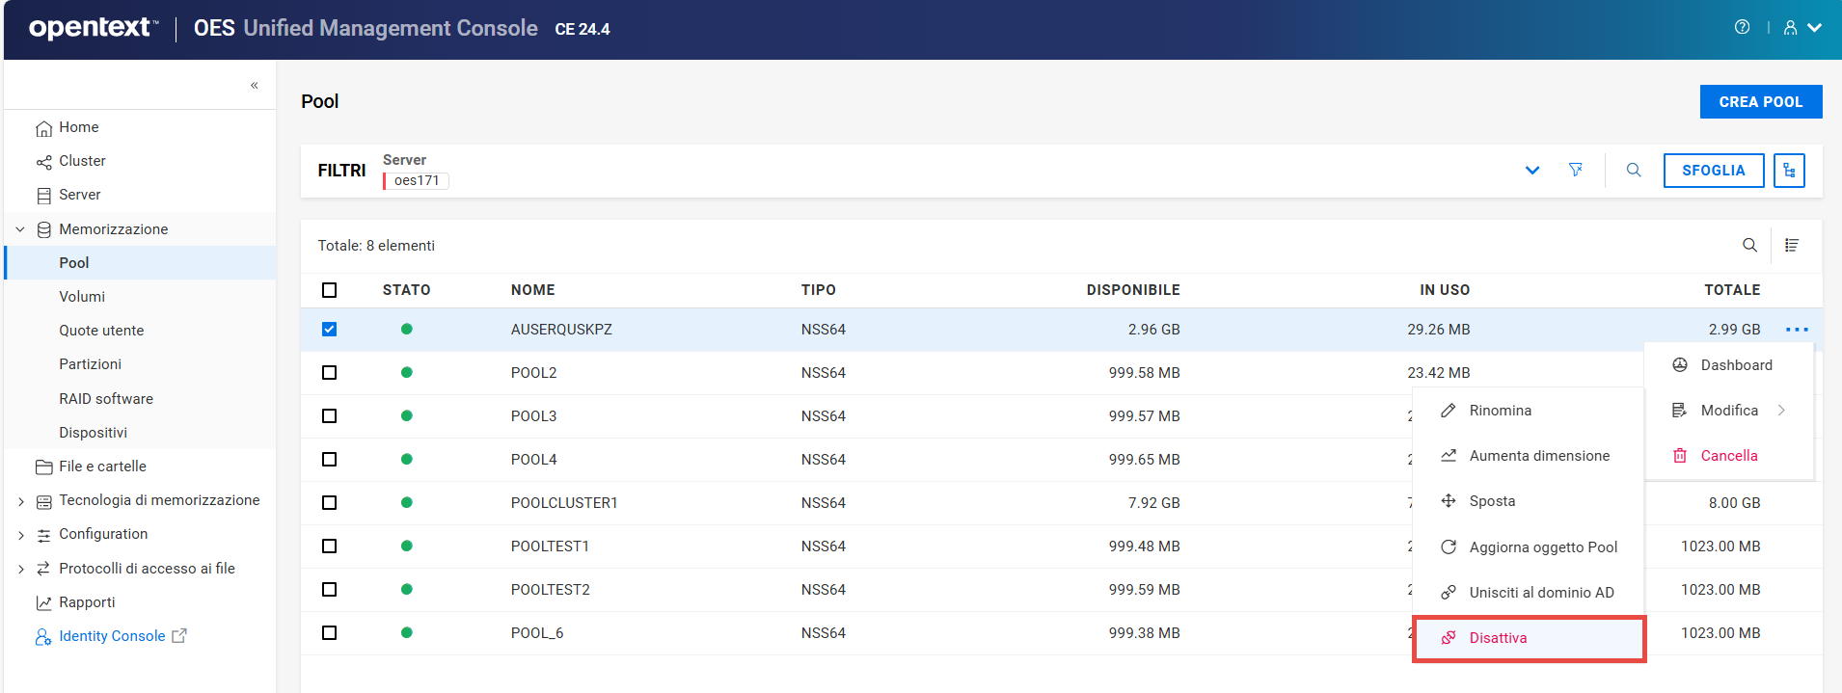
Task: Toggle the select-all header checkbox
Action: click(x=330, y=290)
